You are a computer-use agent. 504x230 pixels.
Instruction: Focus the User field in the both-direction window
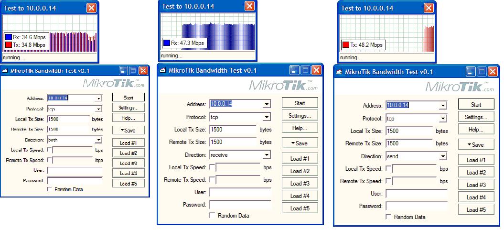coord(75,170)
